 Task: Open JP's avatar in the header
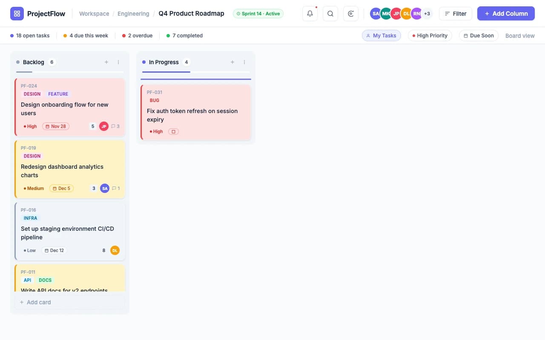coord(396,13)
